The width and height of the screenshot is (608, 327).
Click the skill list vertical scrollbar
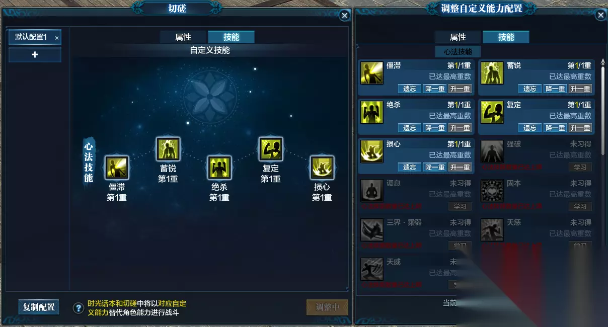602,108
